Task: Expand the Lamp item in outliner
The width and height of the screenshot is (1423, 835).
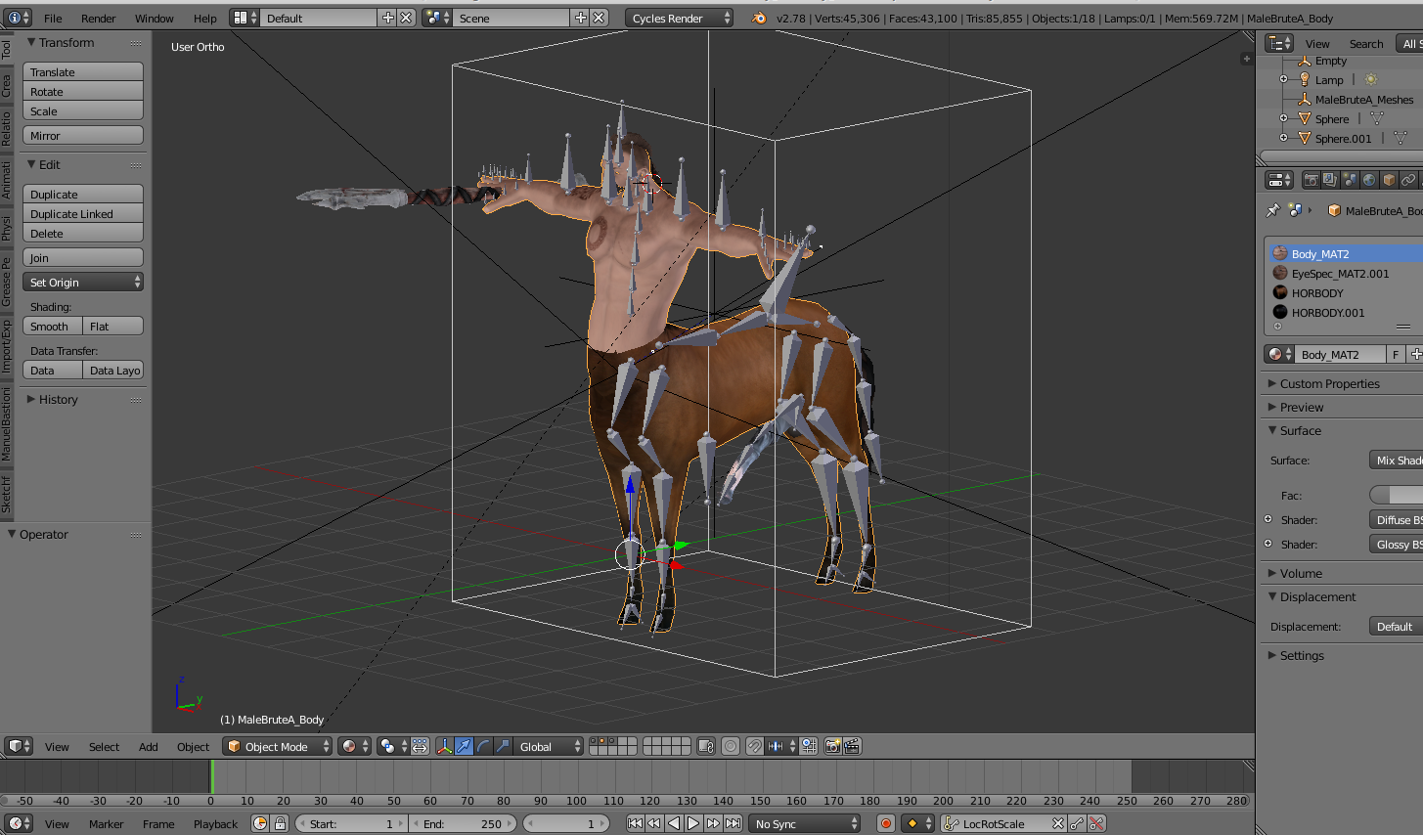Action: pos(1284,79)
